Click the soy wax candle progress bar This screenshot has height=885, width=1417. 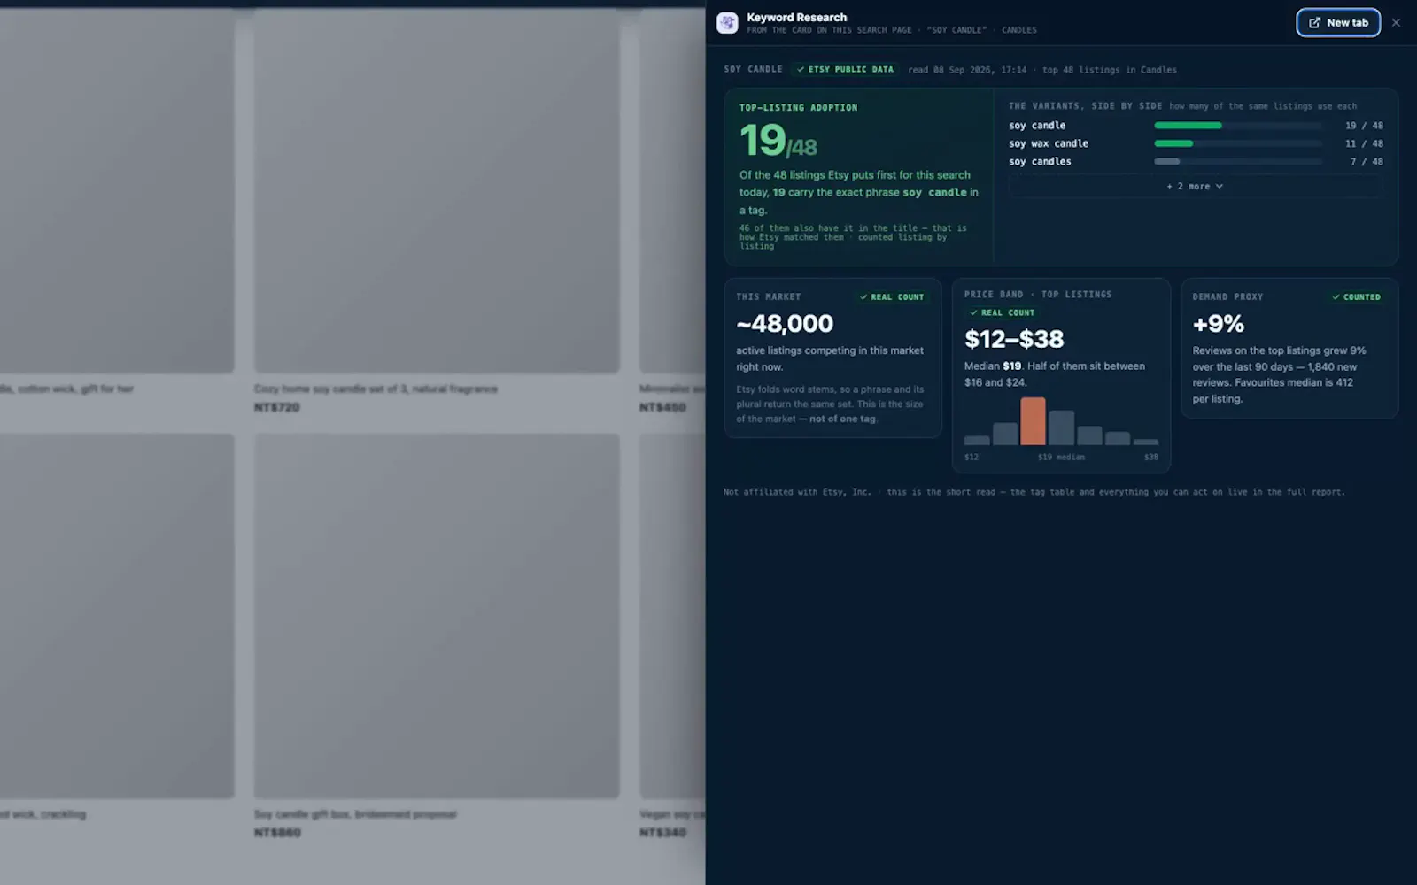1237,143
